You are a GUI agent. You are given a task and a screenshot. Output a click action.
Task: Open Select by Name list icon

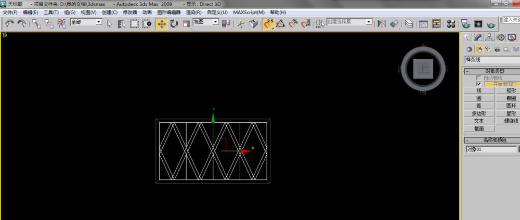(x=122, y=23)
